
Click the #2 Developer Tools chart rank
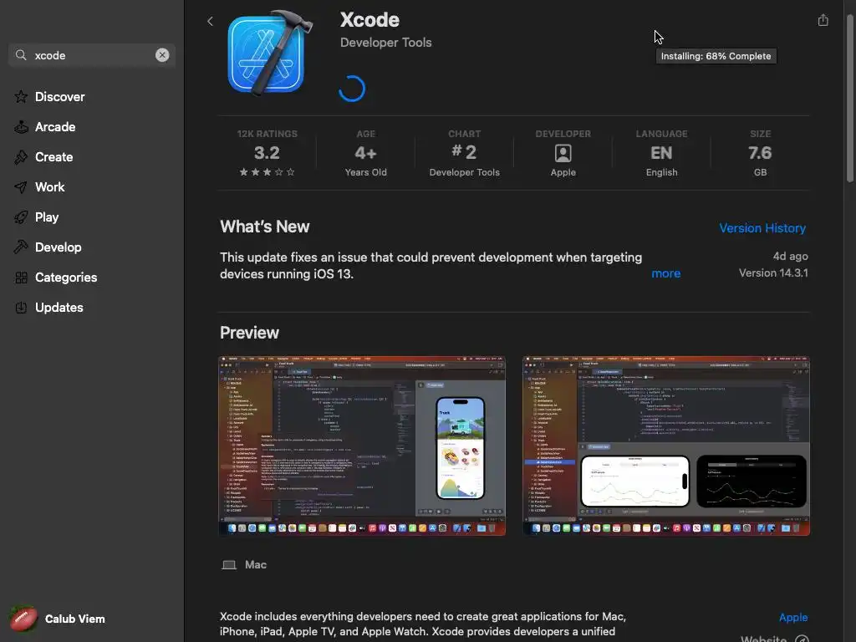464,153
